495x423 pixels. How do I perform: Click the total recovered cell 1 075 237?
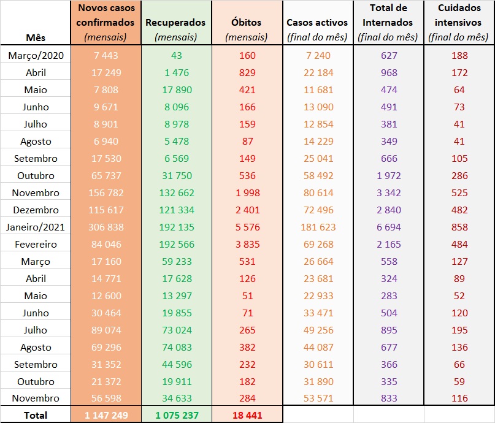tap(175, 415)
